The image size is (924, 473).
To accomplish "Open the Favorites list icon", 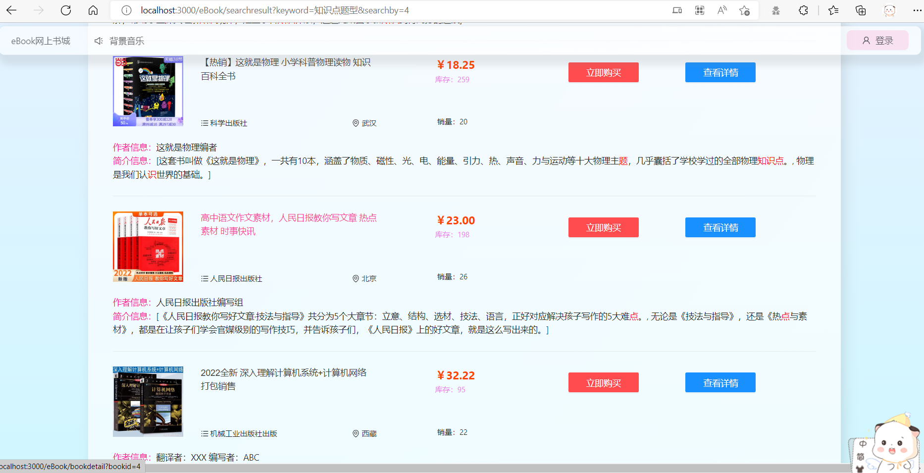I will click(x=833, y=10).
